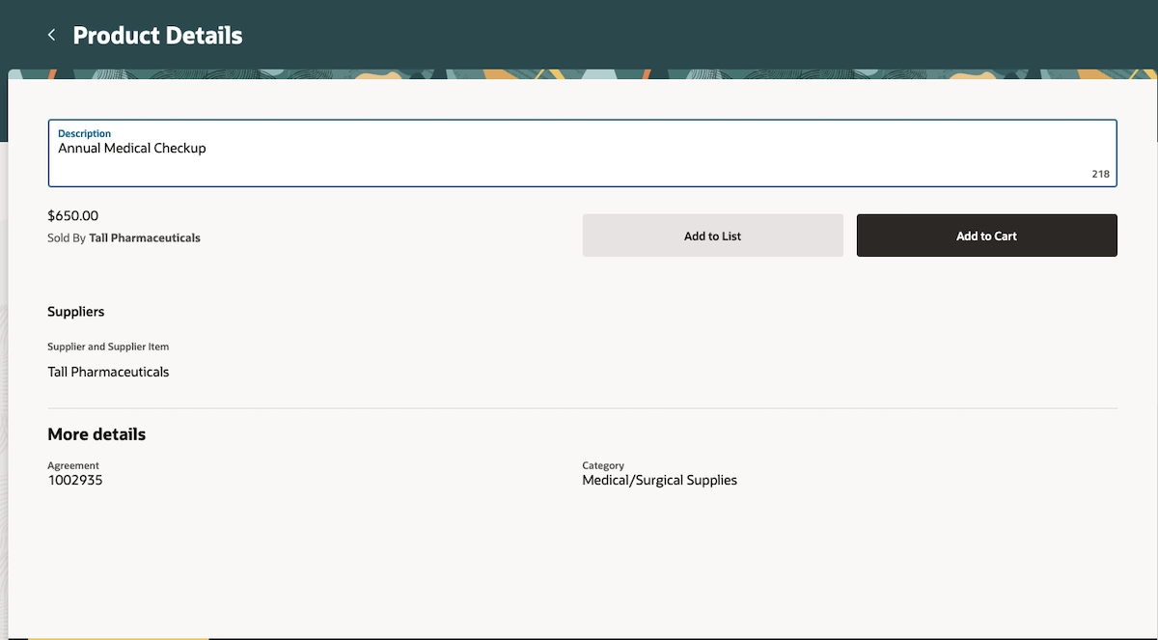The height and width of the screenshot is (640, 1158).
Task: Click the Product Details heading
Action: [157, 36]
